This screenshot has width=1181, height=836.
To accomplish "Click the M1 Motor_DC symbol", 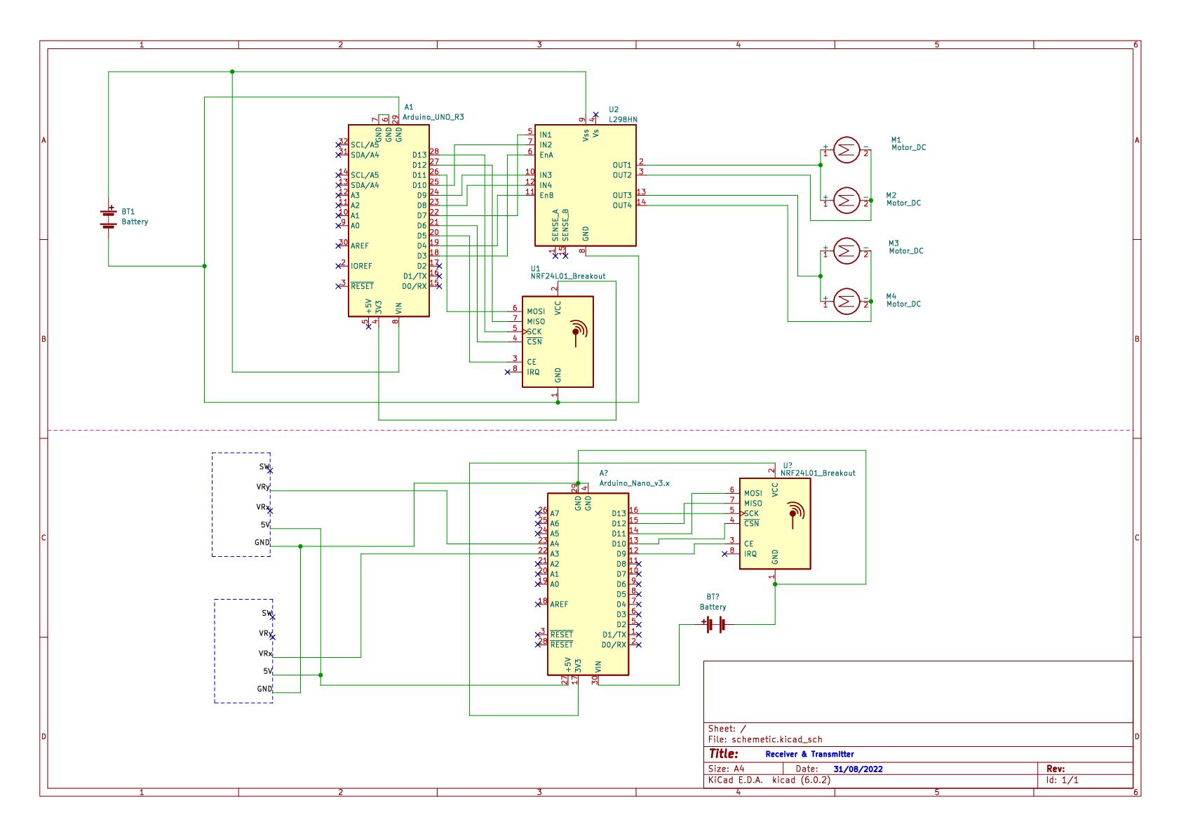I will (x=845, y=149).
